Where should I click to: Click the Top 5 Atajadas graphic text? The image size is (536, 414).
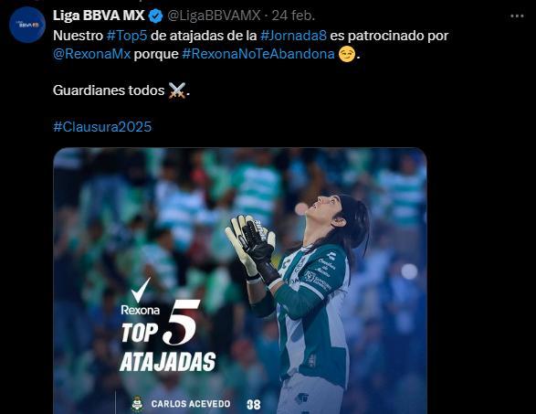pos(167,336)
